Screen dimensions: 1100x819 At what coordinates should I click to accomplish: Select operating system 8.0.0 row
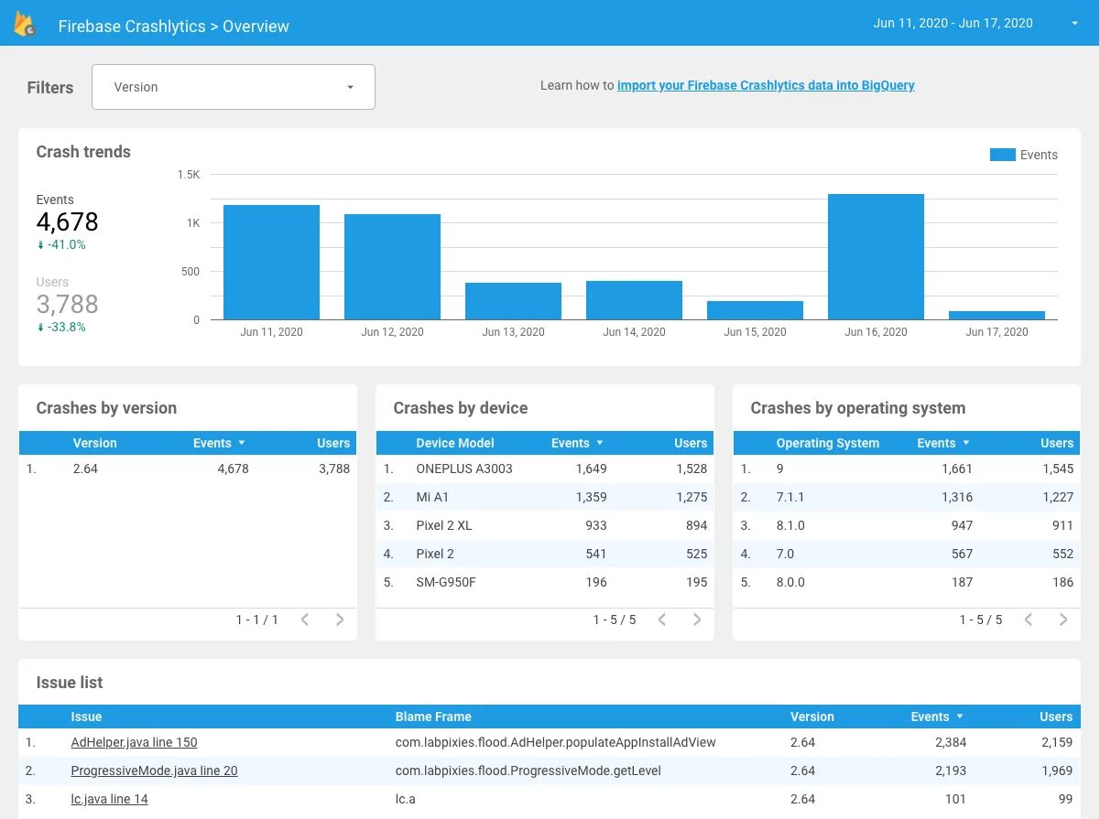click(x=907, y=582)
